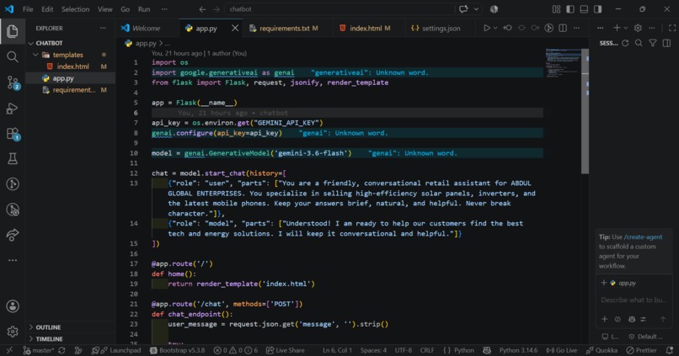Click the editor vertical scrollbar thumb
The image size is (679, 356).
coord(585,111)
